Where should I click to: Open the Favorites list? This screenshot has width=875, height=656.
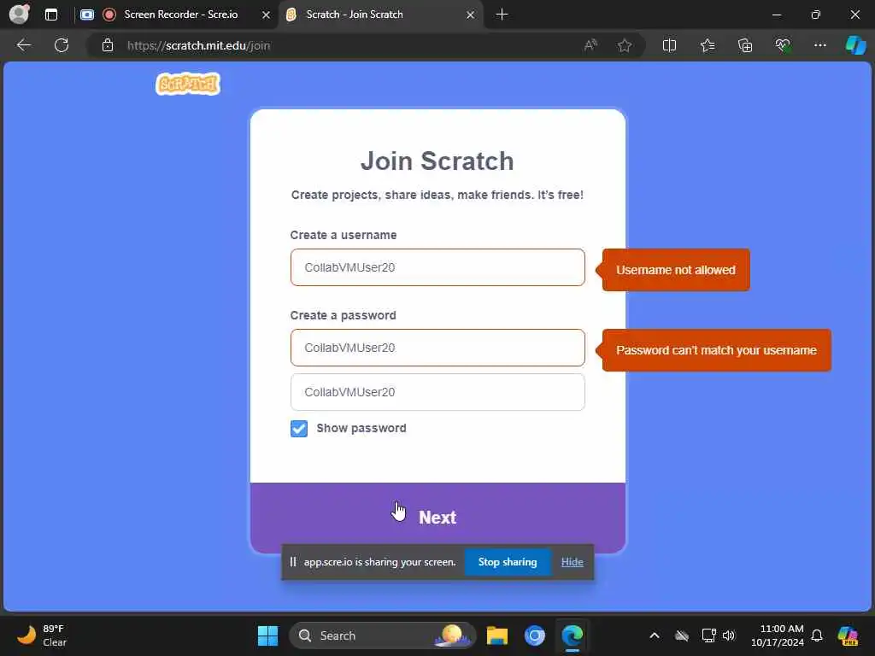[708, 45]
